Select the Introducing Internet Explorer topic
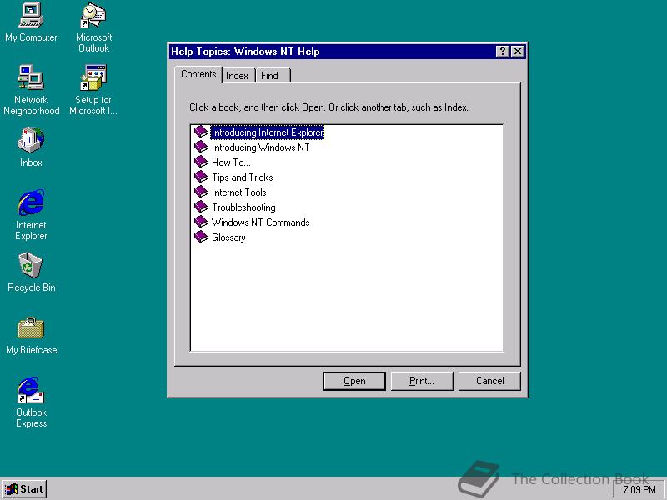The image size is (667, 500). pyautogui.click(x=267, y=132)
